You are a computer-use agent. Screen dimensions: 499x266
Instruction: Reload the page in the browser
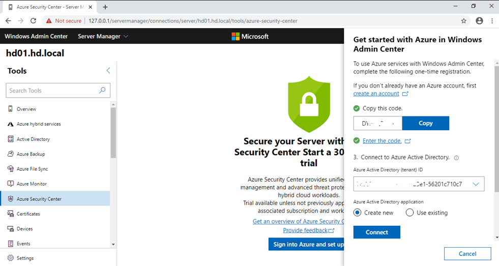tap(34, 21)
